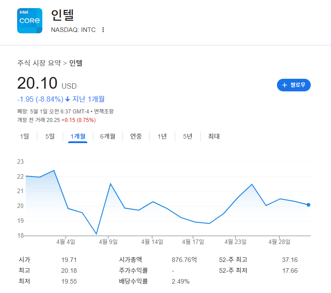Click the 면책조항 disclaimer link

coord(104,111)
